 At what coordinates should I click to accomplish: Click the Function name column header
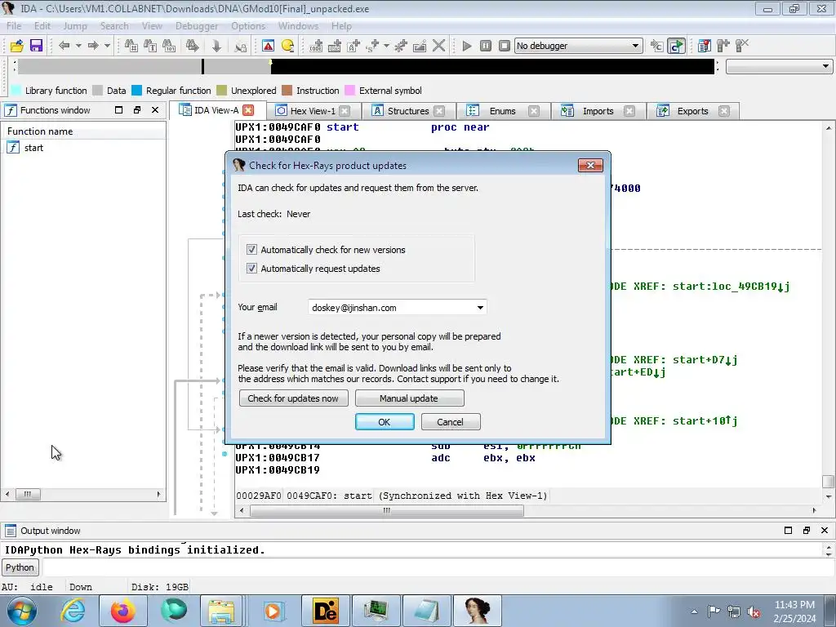point(84,131)
